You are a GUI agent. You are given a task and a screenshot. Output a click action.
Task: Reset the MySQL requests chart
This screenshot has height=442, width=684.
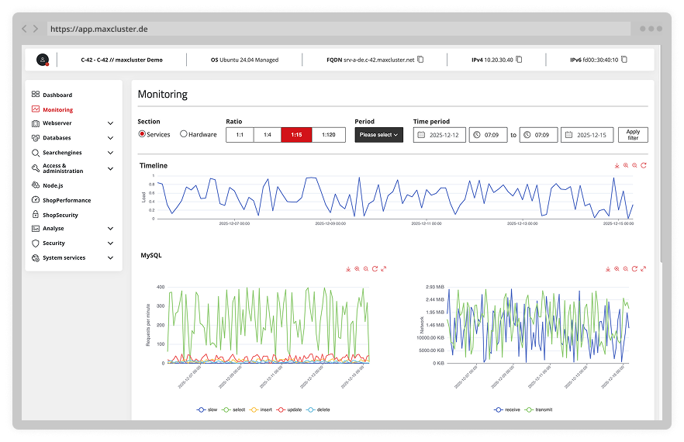[x=375, y=269]
